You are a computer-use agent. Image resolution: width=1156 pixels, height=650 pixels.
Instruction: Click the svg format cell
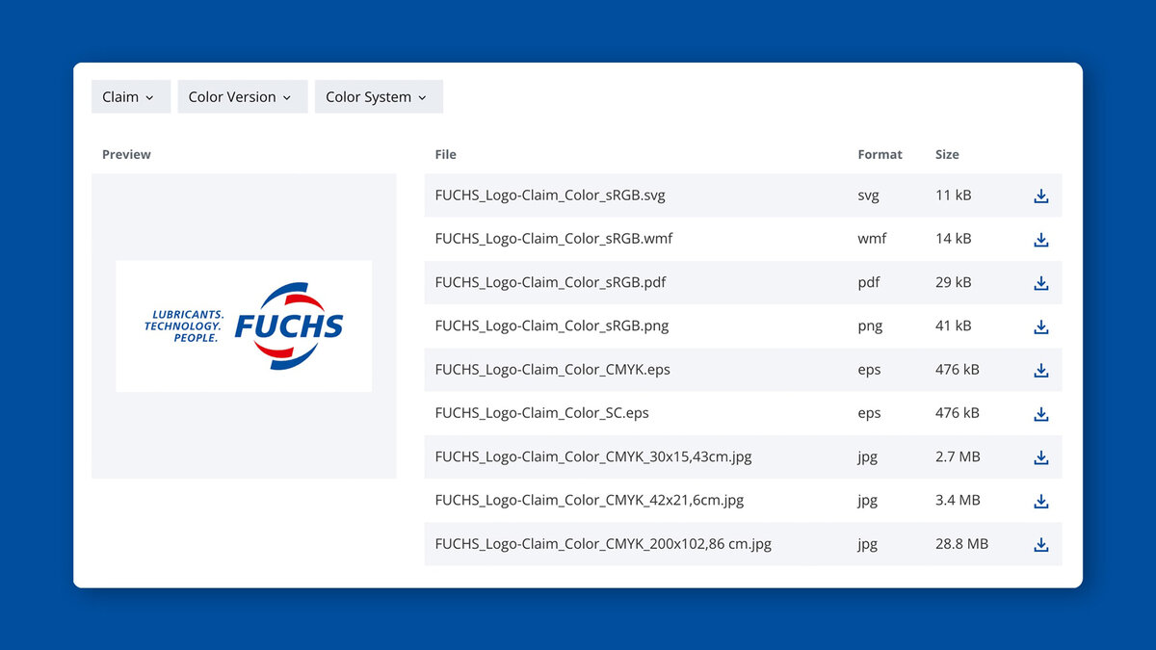(x=868, y=195)
